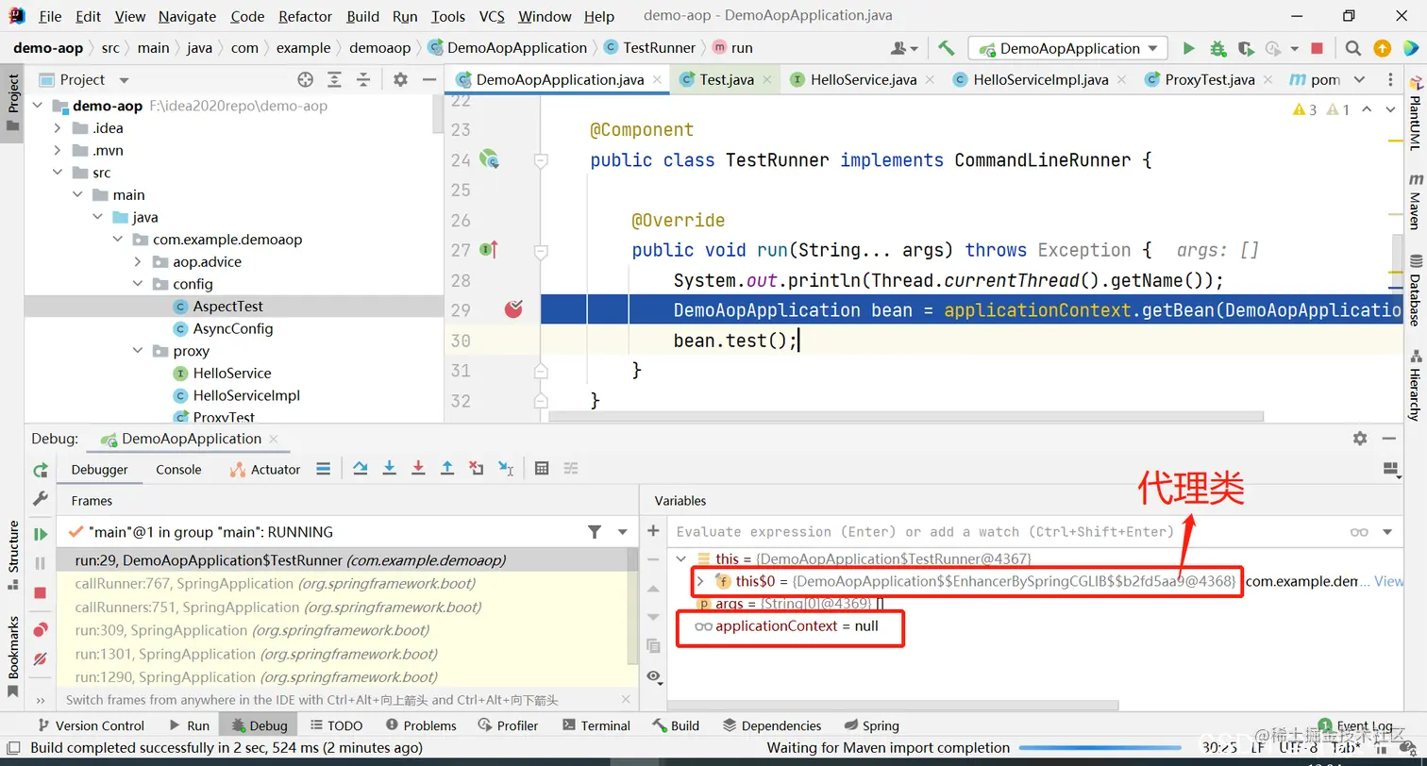Click Expand All icon in Project panel

[x=334, y=79]
